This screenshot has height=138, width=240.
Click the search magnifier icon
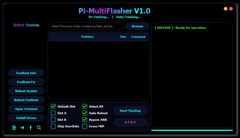tap(39, 128)
